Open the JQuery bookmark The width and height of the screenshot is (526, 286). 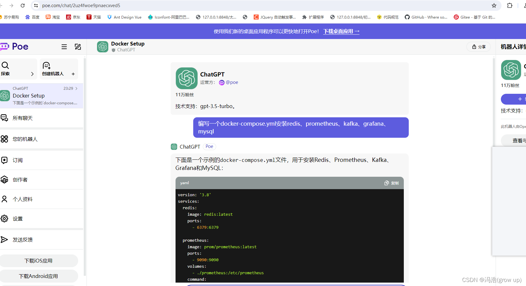coord(275,17)
